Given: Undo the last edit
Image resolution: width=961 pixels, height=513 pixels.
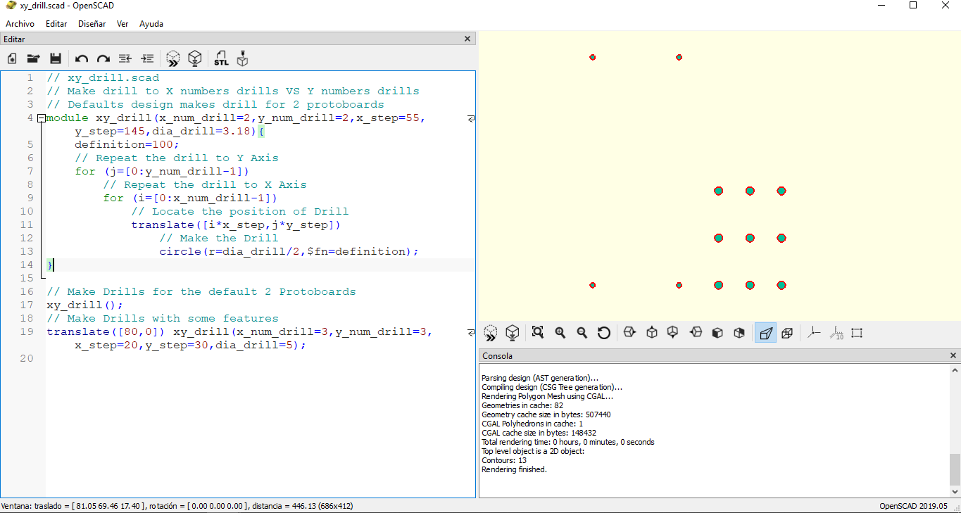Looking at the screenshot, I should click(x=82, y=58).
